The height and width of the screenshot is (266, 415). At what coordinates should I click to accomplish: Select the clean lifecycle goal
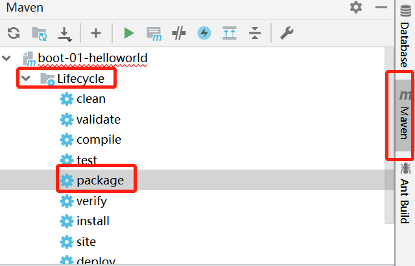point(90,99)
